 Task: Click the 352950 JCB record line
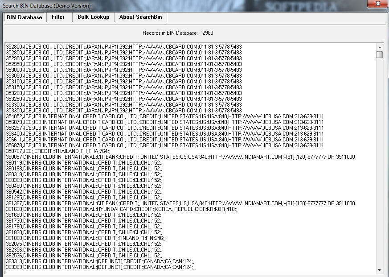[x=124, y=64]
